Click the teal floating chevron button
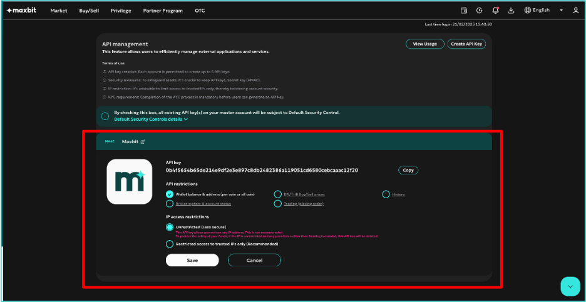Viewport: 586px width, 302px height. 570,286
